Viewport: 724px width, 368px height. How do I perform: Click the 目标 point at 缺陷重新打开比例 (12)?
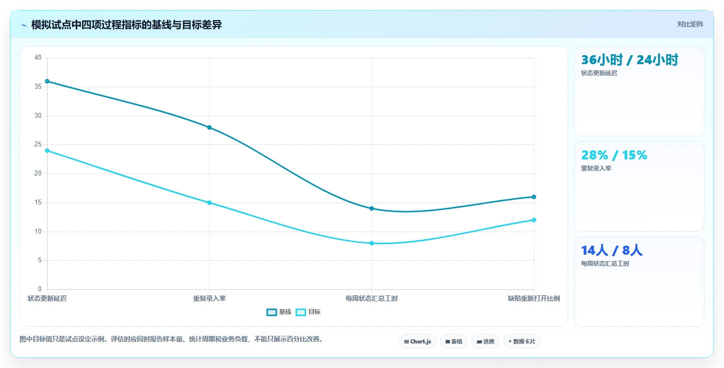534,220
